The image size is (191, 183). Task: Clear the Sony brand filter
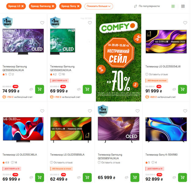click(78, 6)
